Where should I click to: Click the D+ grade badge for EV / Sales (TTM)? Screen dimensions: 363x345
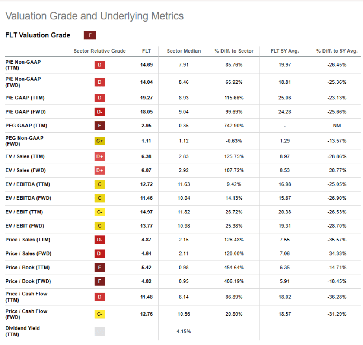tap(99, 156)
